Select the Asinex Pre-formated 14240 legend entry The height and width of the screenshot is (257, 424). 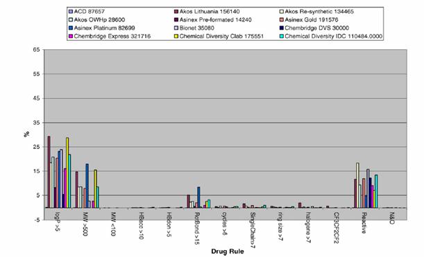(213, 19)
